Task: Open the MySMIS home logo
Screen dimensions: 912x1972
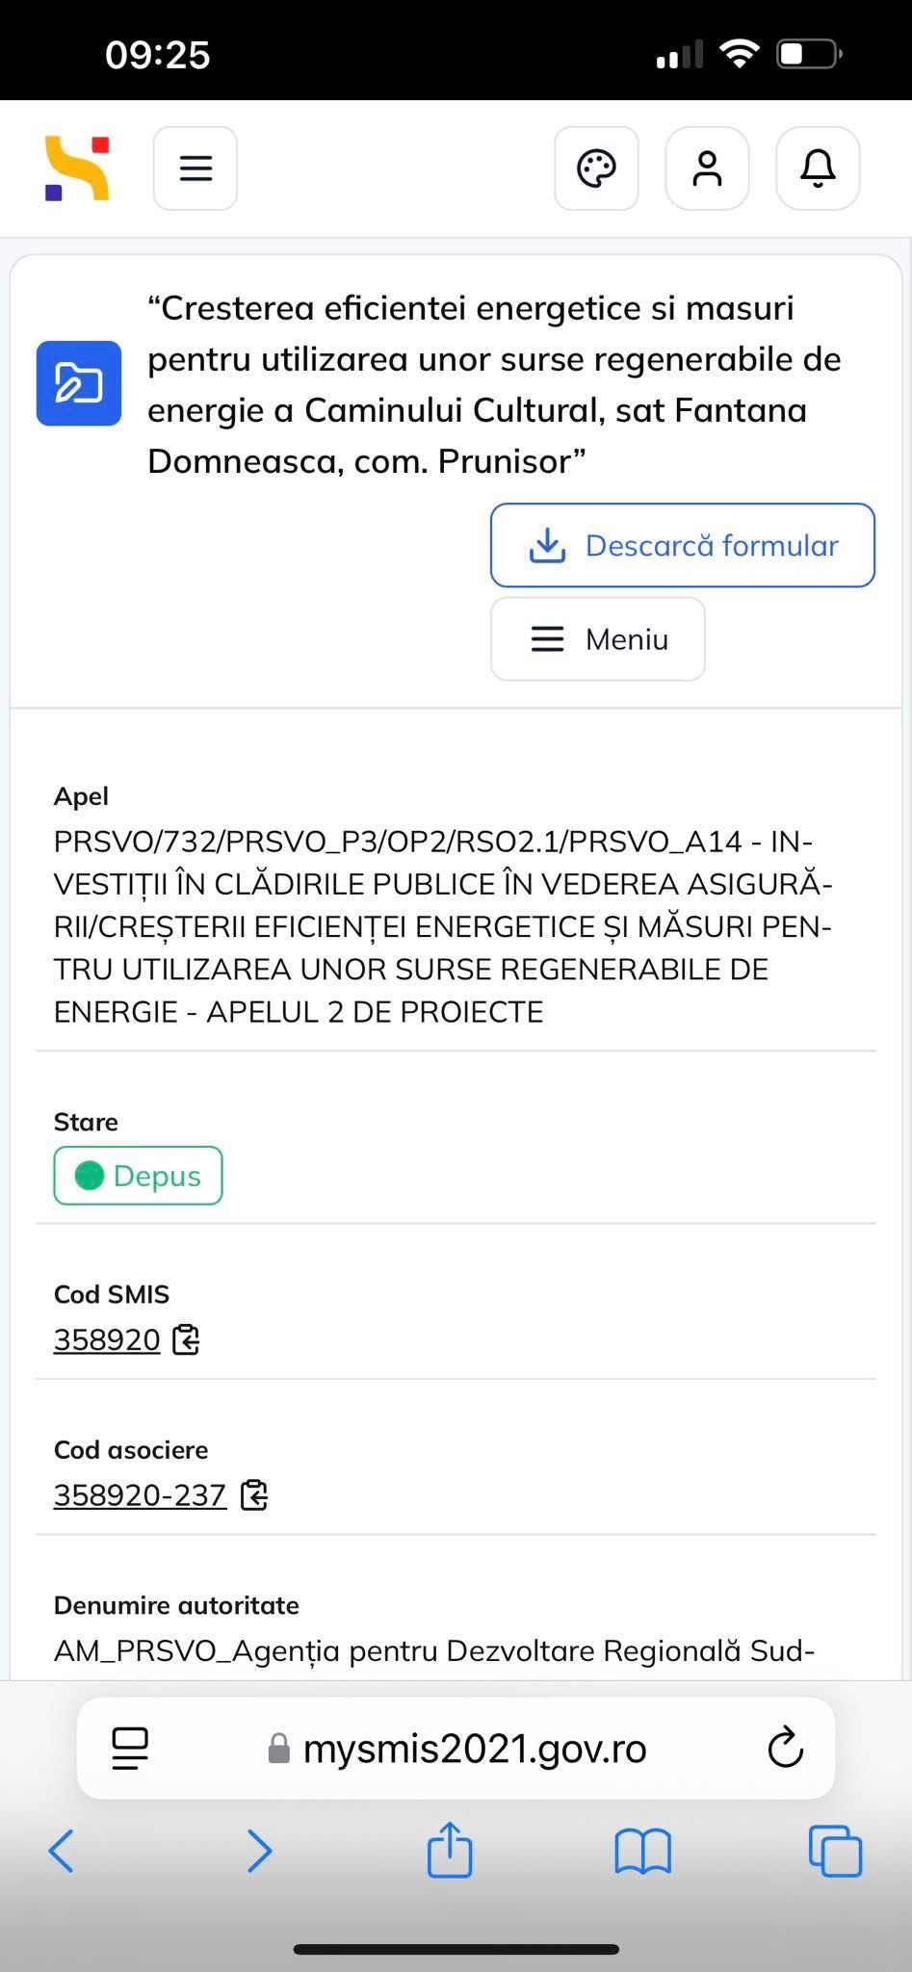Action: [x=77, y=169]
